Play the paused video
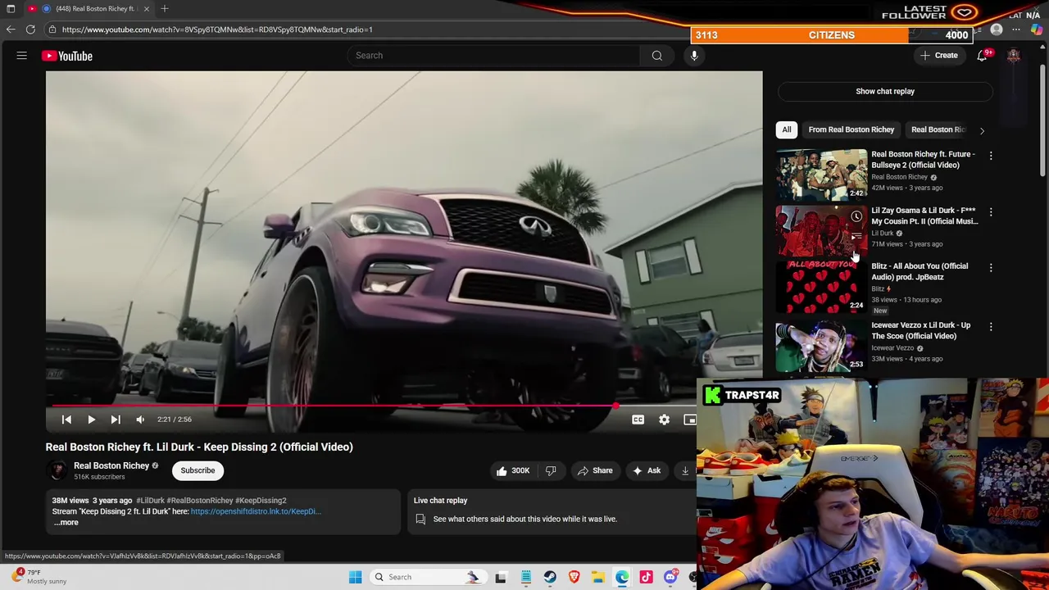The width and height of the screenshot is (1049, 590). coord(91,420)
